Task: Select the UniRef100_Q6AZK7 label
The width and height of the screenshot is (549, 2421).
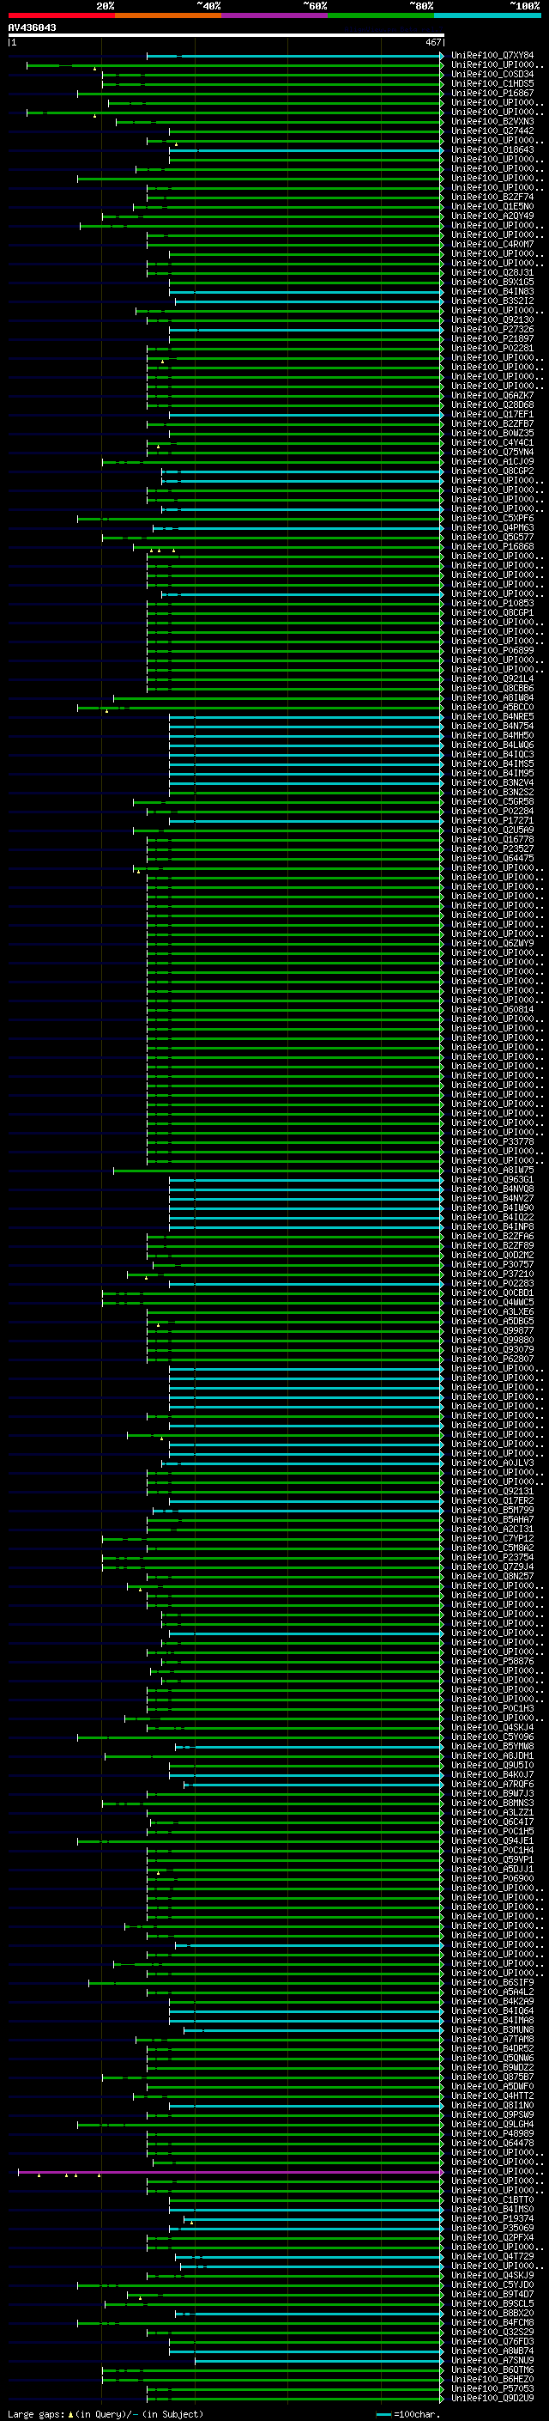Action: 492,396
